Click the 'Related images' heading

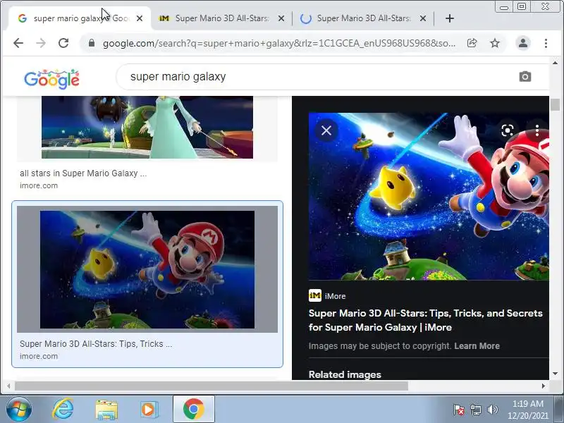pyautogui.click(x=345, y=374)
